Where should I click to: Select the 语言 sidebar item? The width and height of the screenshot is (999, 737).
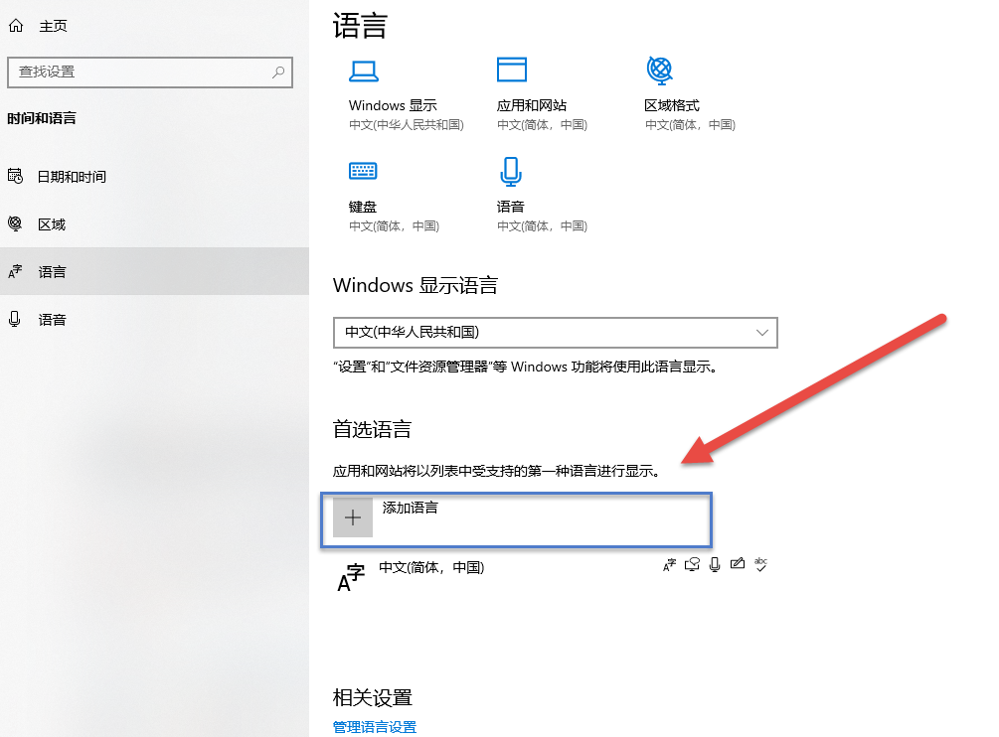point(52,272)
